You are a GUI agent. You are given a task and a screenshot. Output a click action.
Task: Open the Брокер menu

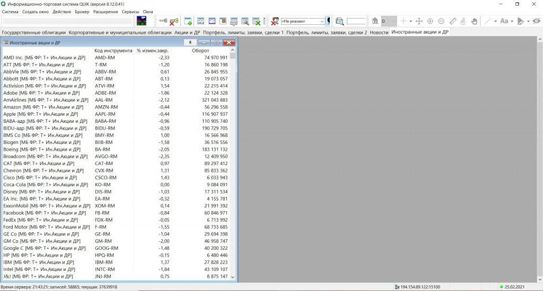coord(82,12)
